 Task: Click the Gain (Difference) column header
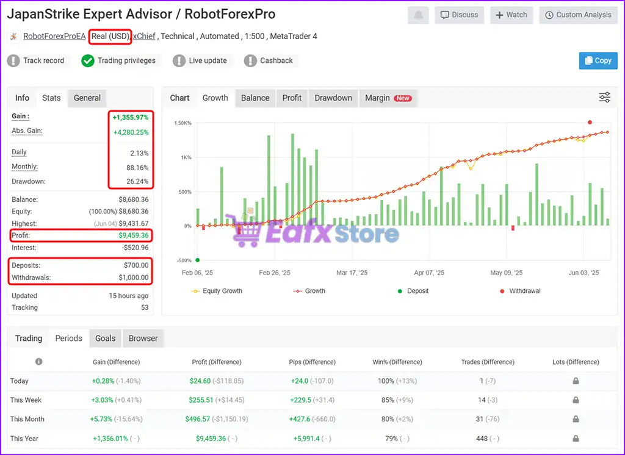(117, 362)
